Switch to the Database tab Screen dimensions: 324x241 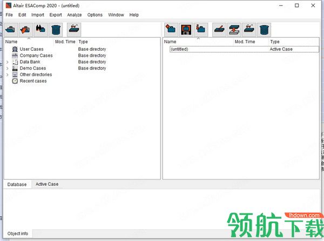coord(17,184)
